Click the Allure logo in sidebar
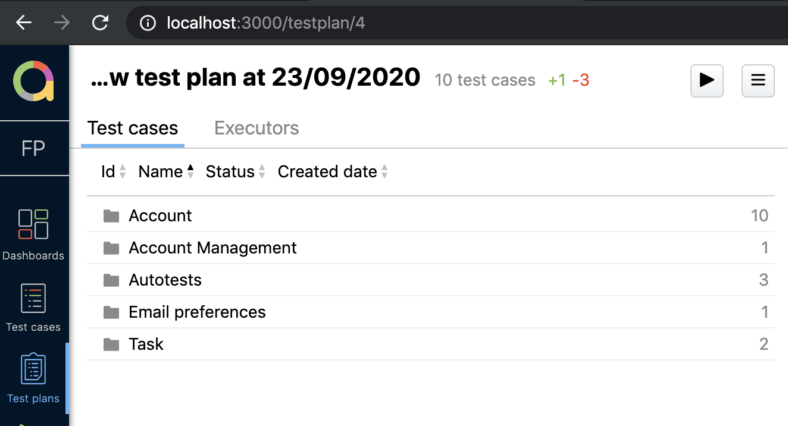 (33, 82)
